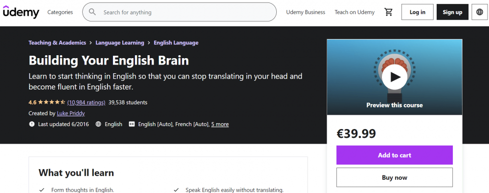Viewport: 489px width, 193px height.
Task: Open Udemy Business link
Action: 306,12
